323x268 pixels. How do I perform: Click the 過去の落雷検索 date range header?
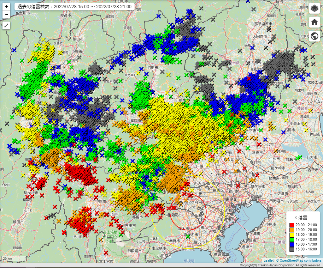[x=74, y=6]
